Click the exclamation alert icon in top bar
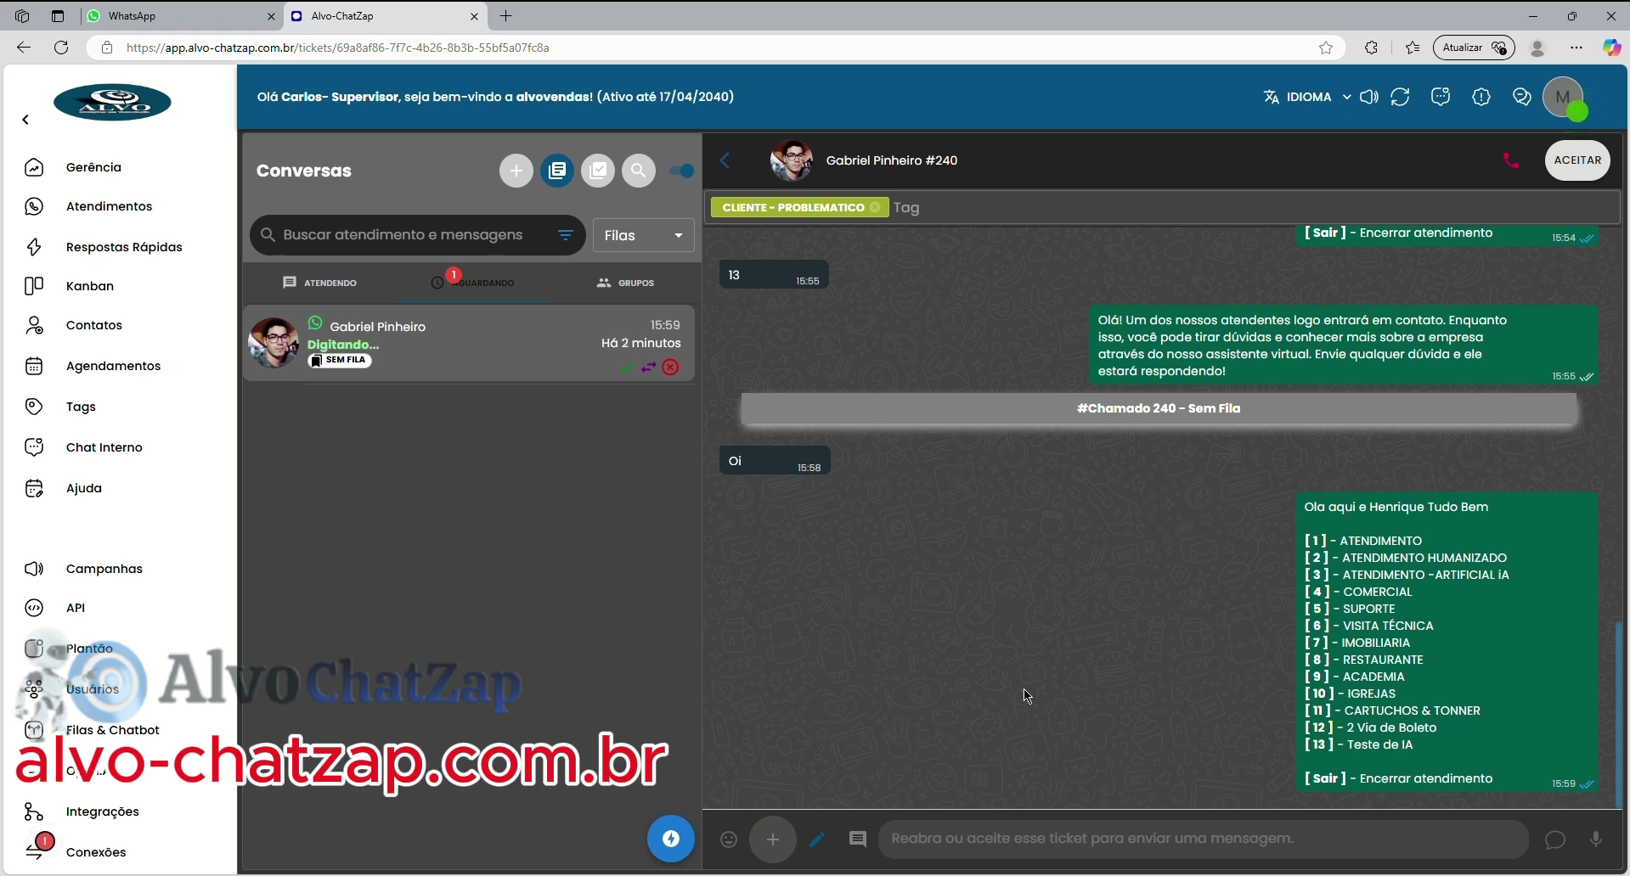1630x876 pixels. click(1481, 97)
